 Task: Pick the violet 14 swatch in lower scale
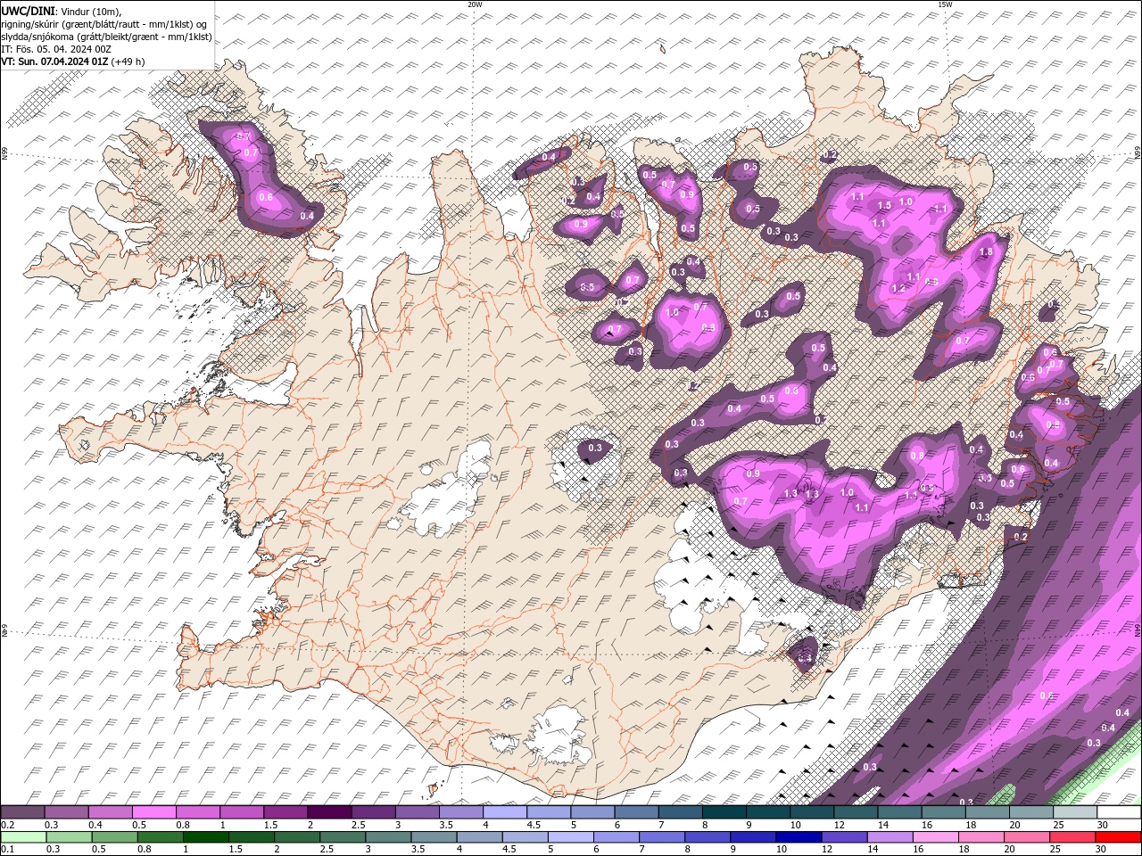(x=889, y=836)
